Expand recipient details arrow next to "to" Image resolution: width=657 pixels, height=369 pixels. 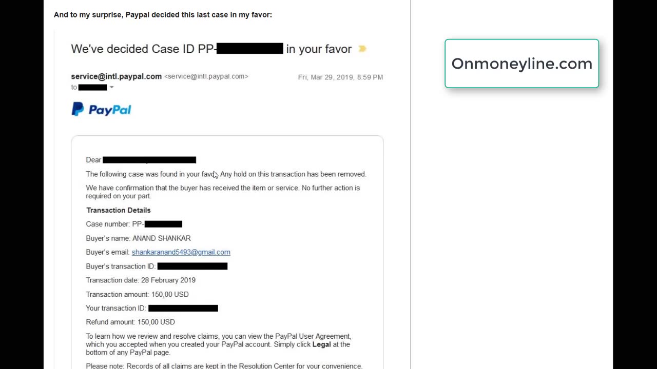[111, 87]
